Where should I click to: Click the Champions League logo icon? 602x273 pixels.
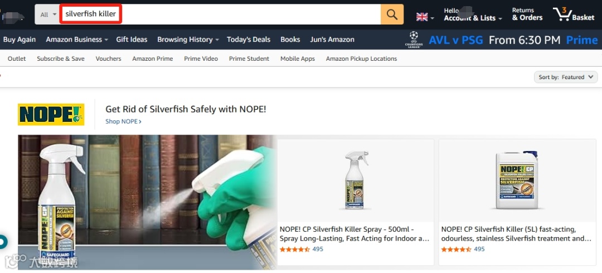pos(414,40)
